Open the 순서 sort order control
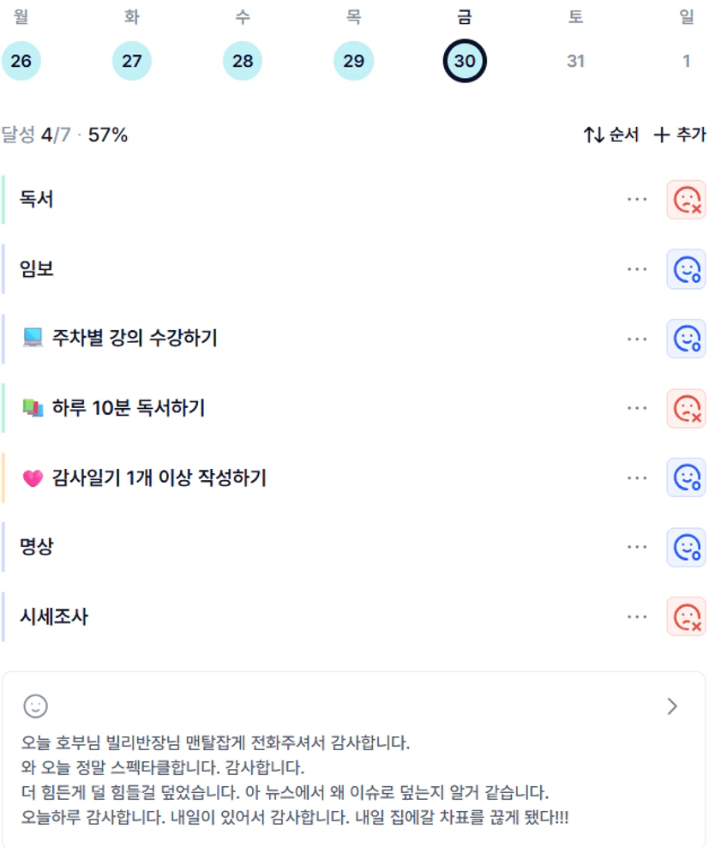This screenshot has width=709, height=847. [x=611, y=135]
